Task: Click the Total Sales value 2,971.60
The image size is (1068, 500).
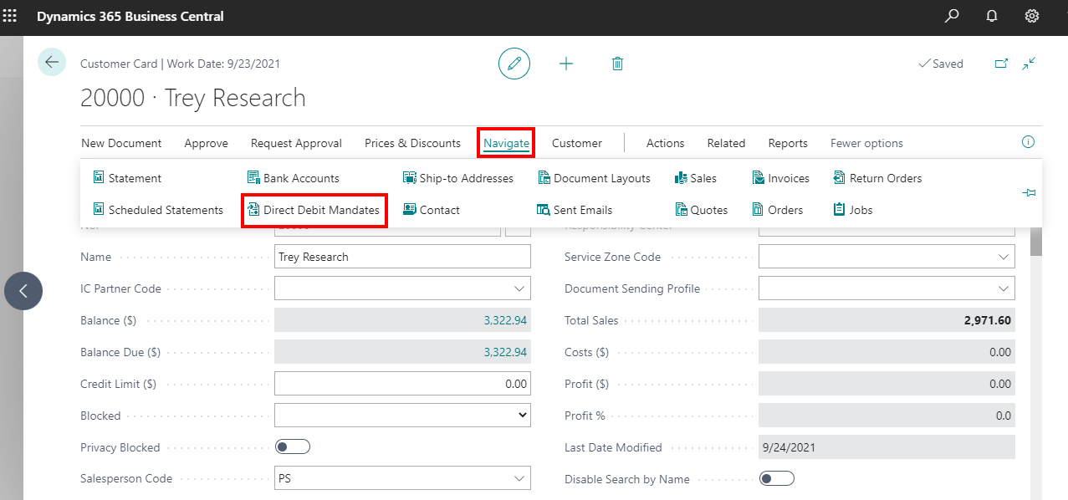Action: point(987,320)
